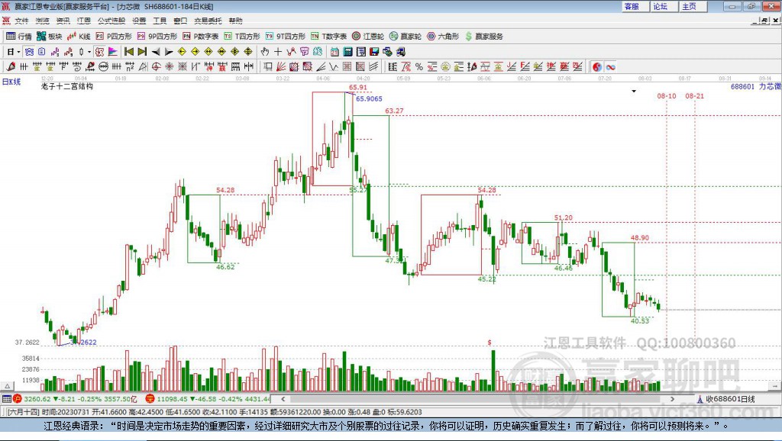The height and width of the screenshot is (441, 782).
Task: Click the horizontal scrollbar right arrow
Action: click(x=672, y=398)
